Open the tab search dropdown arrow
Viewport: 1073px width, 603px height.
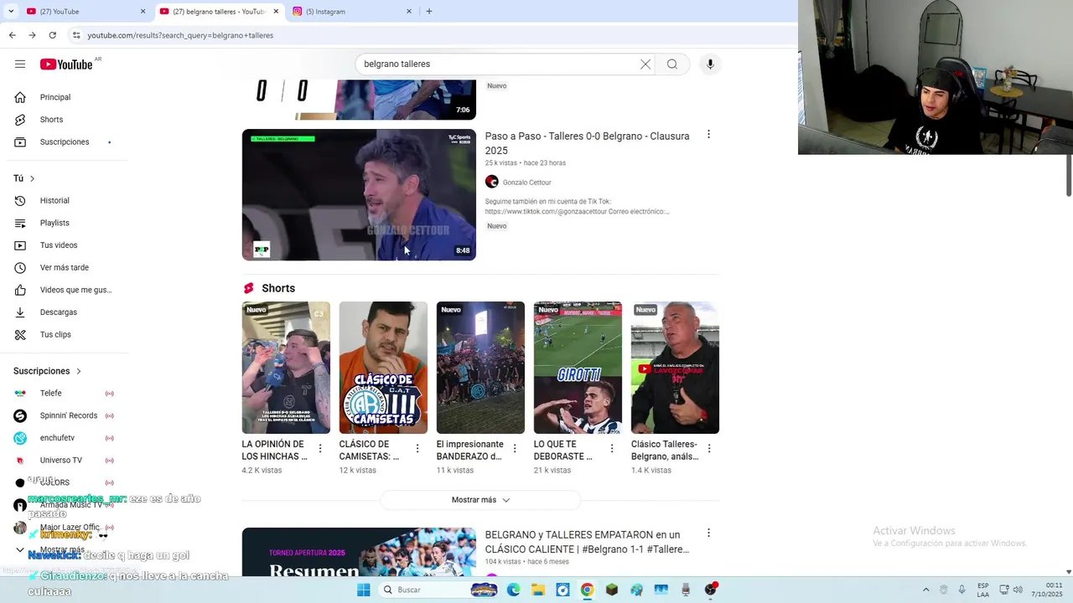click(x=11, y=12)
